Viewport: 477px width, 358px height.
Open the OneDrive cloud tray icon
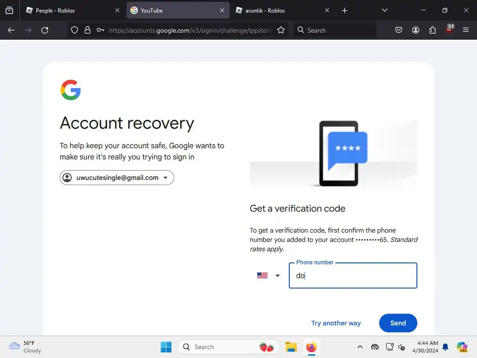point(375,347)
